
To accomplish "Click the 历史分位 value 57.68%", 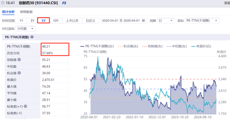I will pyautogui.click(x=47, y=53).
